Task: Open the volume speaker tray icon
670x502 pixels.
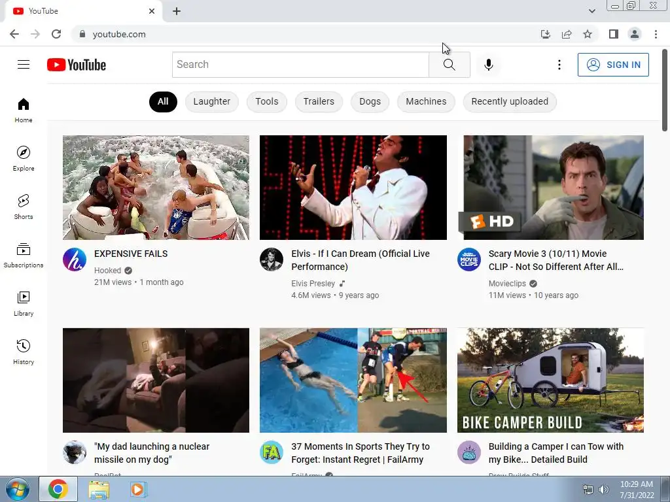Action: pyautogui.click(x=604, y=490)
